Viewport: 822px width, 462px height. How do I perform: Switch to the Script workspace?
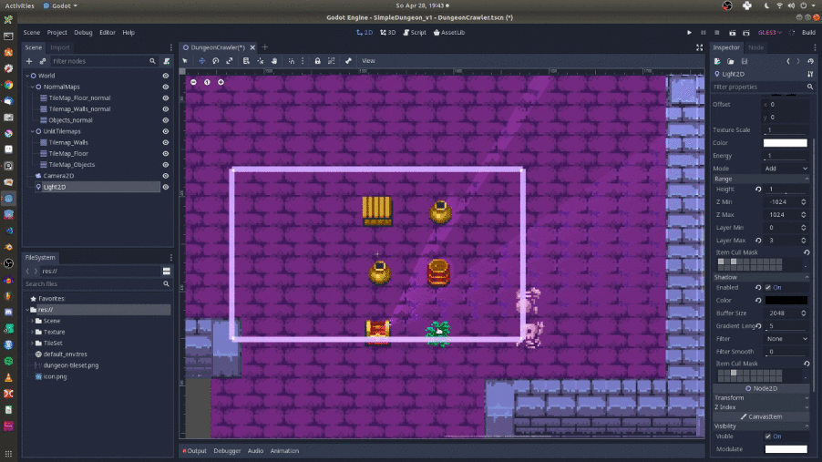414,33
